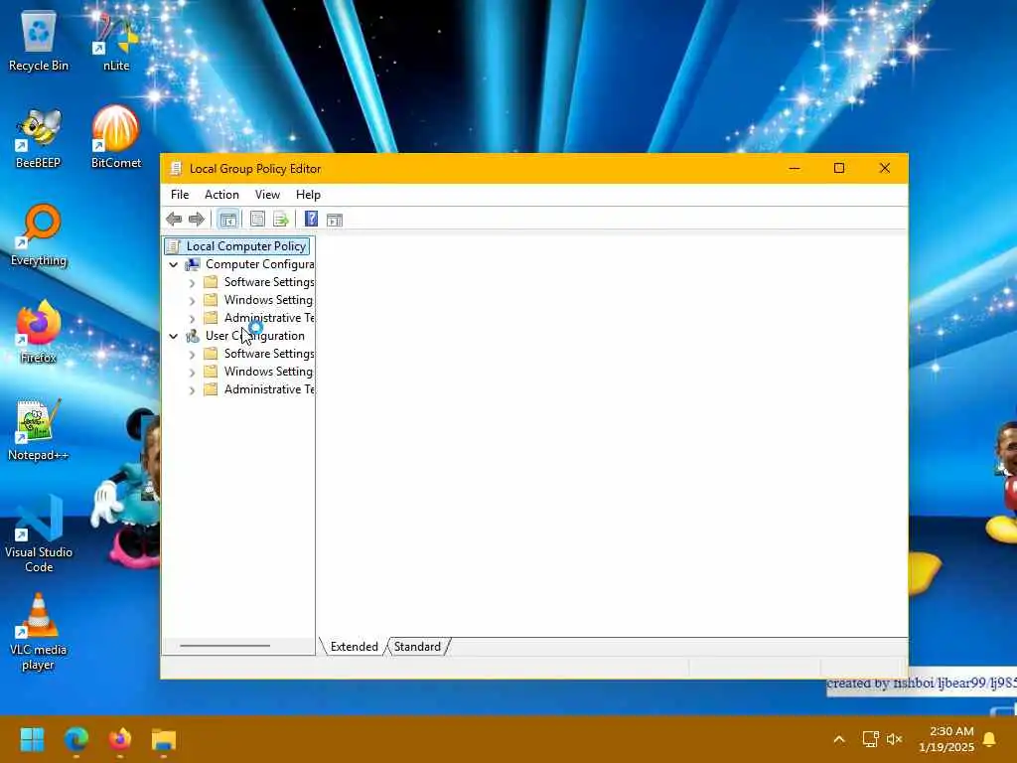Open Firefox from the taskbar
1017x763 pixels.
(120, 739)
